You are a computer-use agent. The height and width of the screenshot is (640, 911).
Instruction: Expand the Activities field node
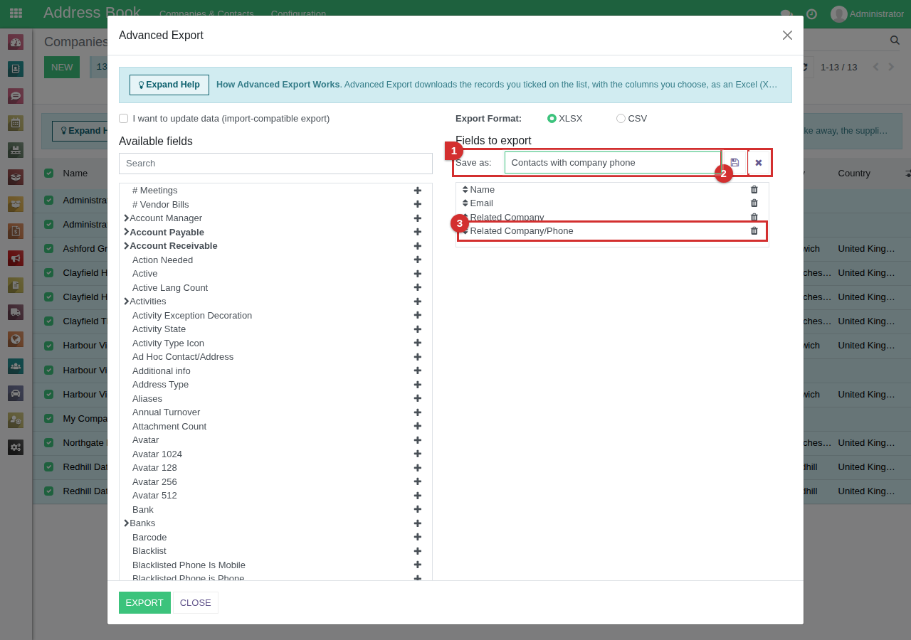(x=126, y=302)
